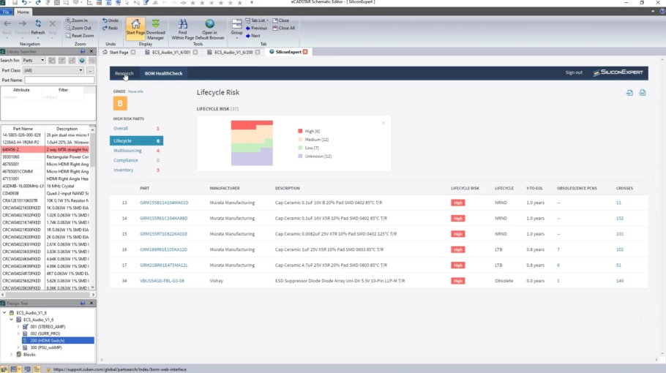
Task: Go to the Previous tab
Action: [x=257, y=28]
